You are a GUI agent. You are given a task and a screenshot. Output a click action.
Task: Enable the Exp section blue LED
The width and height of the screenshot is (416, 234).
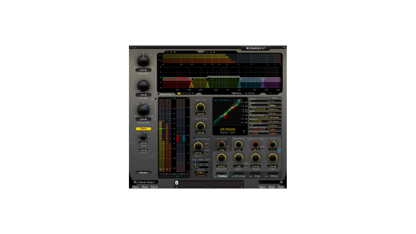pos(250,176)
